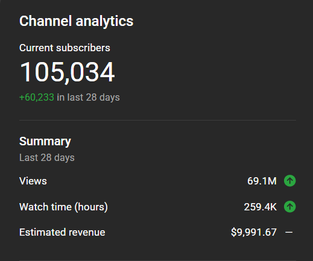The image size is (313, 261).
Task: Click the word 'subscribers' in the card label
Action: (x=83, y=48)
